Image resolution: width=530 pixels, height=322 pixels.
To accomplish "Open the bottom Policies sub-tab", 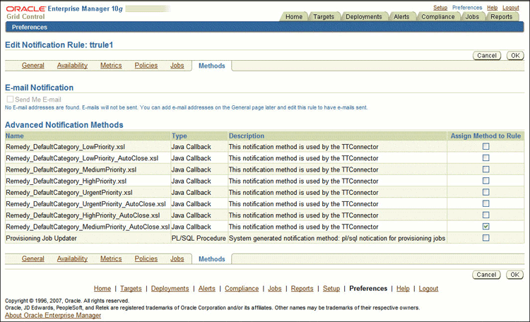I will [146, 259].
